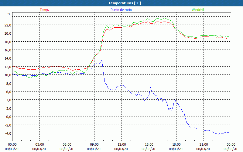Select the blue Punto de rocío legend label

(121, 10)
